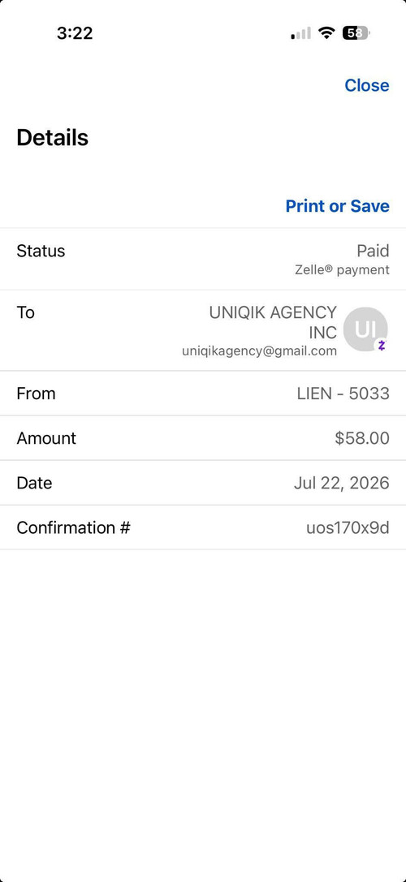The image size is (406, 882).
Task: Select the uniqikagency@gmail.com email address
Action: 259,351
